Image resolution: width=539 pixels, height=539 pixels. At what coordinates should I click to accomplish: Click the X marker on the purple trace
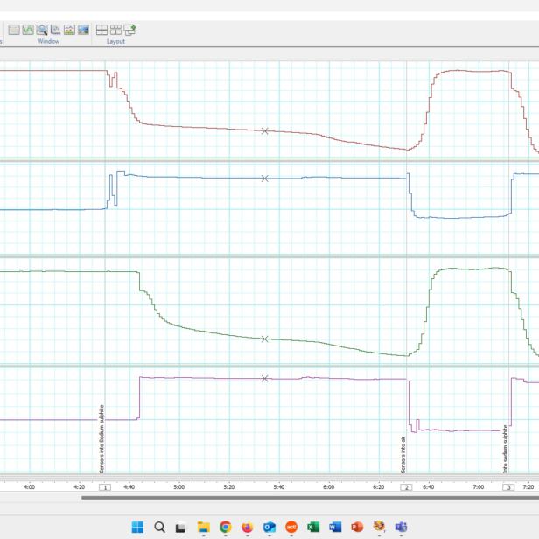point(264,379)
